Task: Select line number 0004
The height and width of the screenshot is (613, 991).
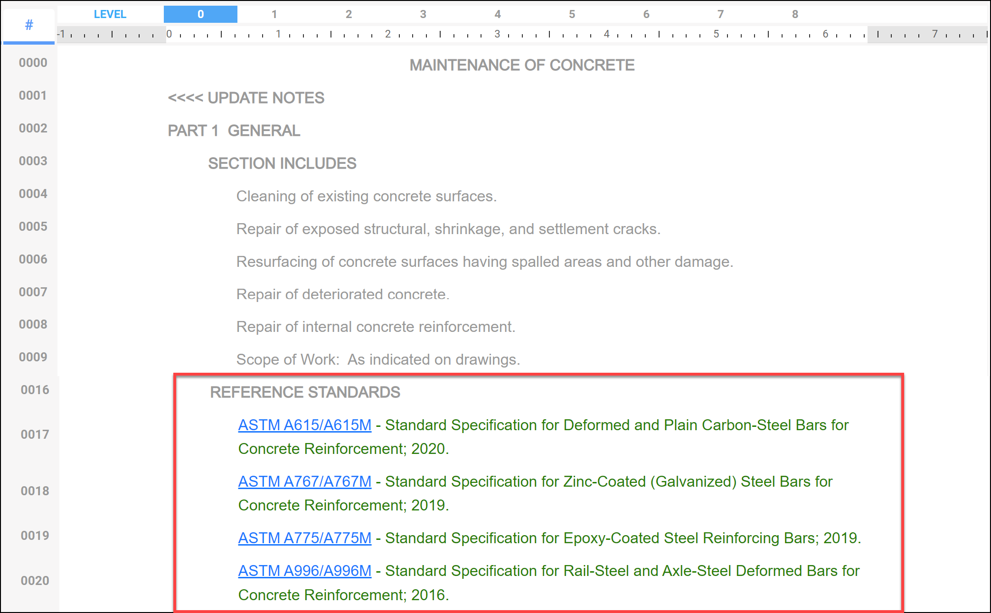Action: [x=33, y=194]
